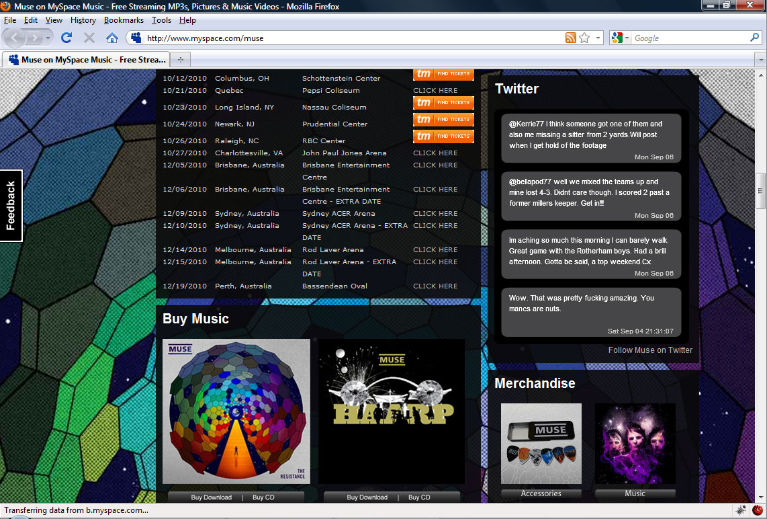Click CLICK HERE for 12/06/2010 Brisbane extra date

(x=435, y=189)
